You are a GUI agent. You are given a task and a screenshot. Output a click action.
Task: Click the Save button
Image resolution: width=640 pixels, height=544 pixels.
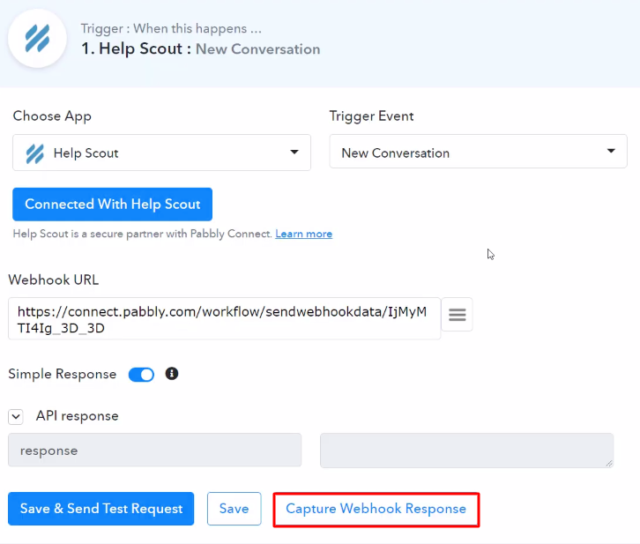coord(234,509)
